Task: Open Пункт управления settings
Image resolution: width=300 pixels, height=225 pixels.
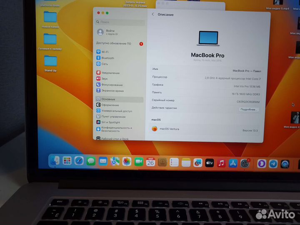Action: pyautogui.click(x=111, y=117)
